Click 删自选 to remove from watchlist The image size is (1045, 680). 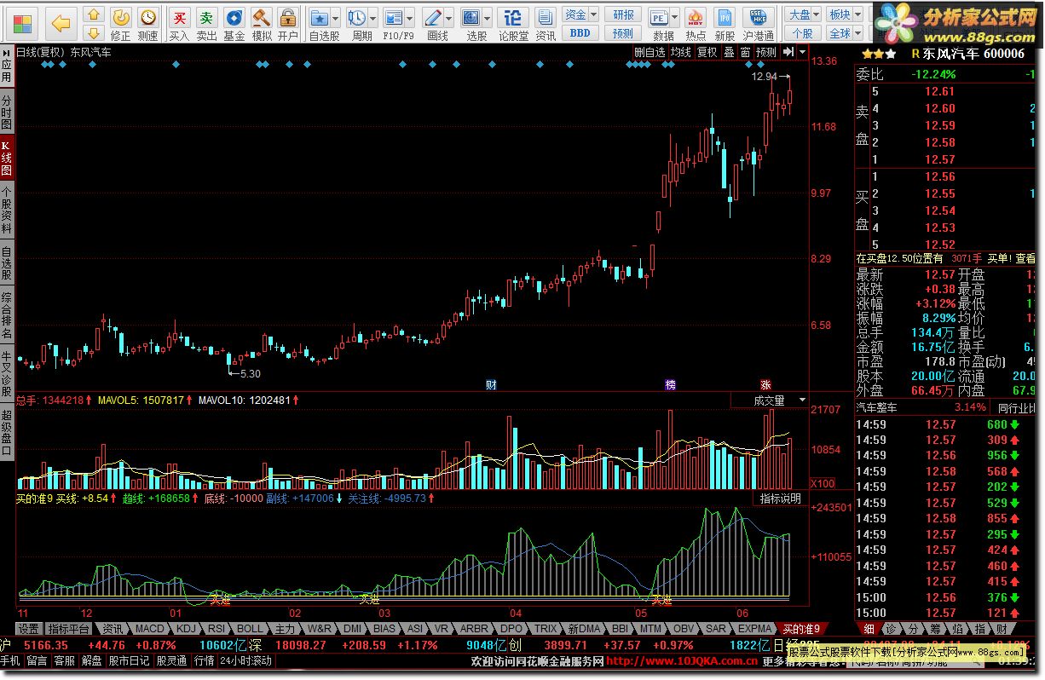pyautogui.click(x=650, y=52)
